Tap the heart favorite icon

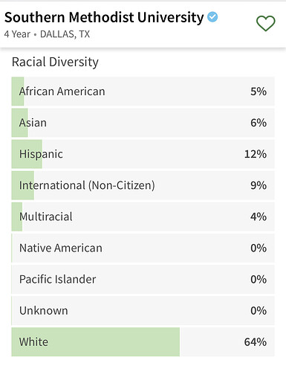click(265, 24)
